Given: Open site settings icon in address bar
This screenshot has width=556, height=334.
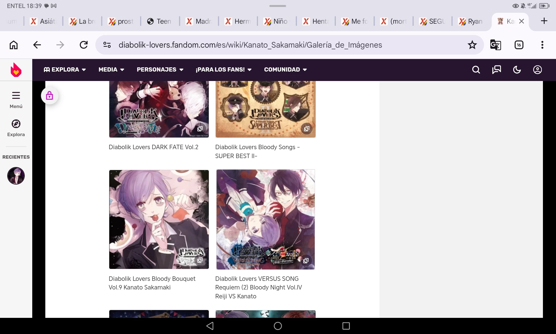Looking at the screenshot, I should pyautogui.click(x=107, y=45).
